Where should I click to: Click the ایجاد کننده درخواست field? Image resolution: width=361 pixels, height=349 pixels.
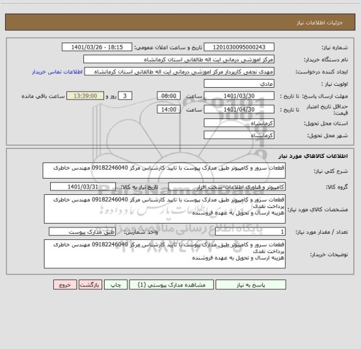coord(179,71)
